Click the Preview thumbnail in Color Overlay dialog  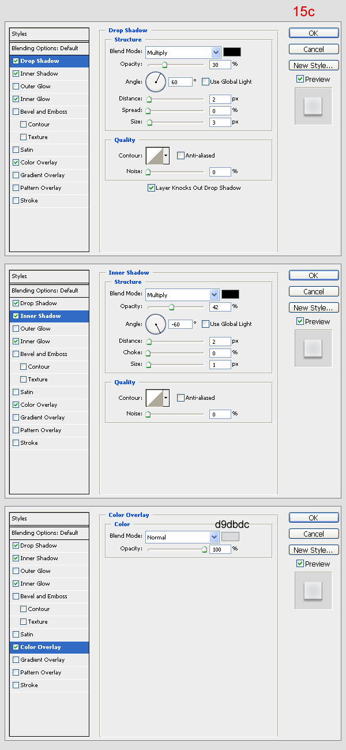tap(313, 590)
